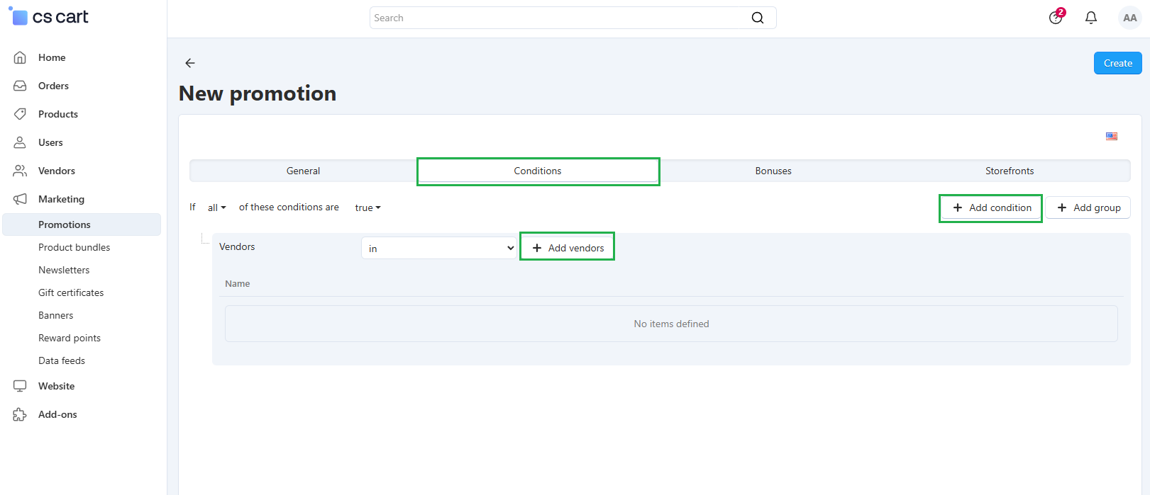The width and height of the screenshot is (1150, 495).
Task: Click the Marketing megaphone icon
Action: point(20,199)
